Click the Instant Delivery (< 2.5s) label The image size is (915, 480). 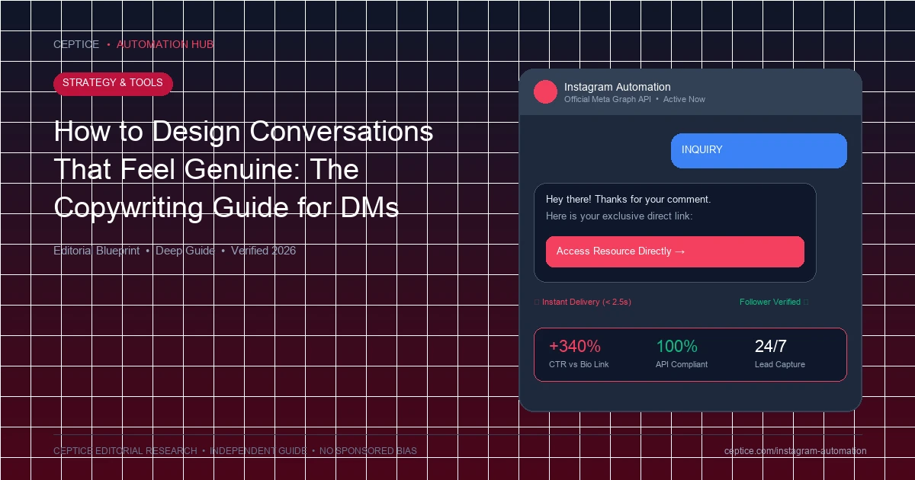tap(586, 302)
